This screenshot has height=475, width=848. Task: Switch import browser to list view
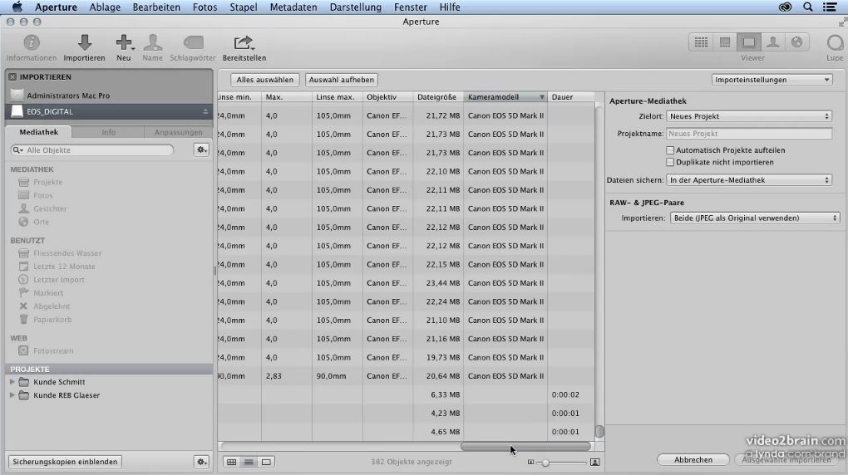249,462
